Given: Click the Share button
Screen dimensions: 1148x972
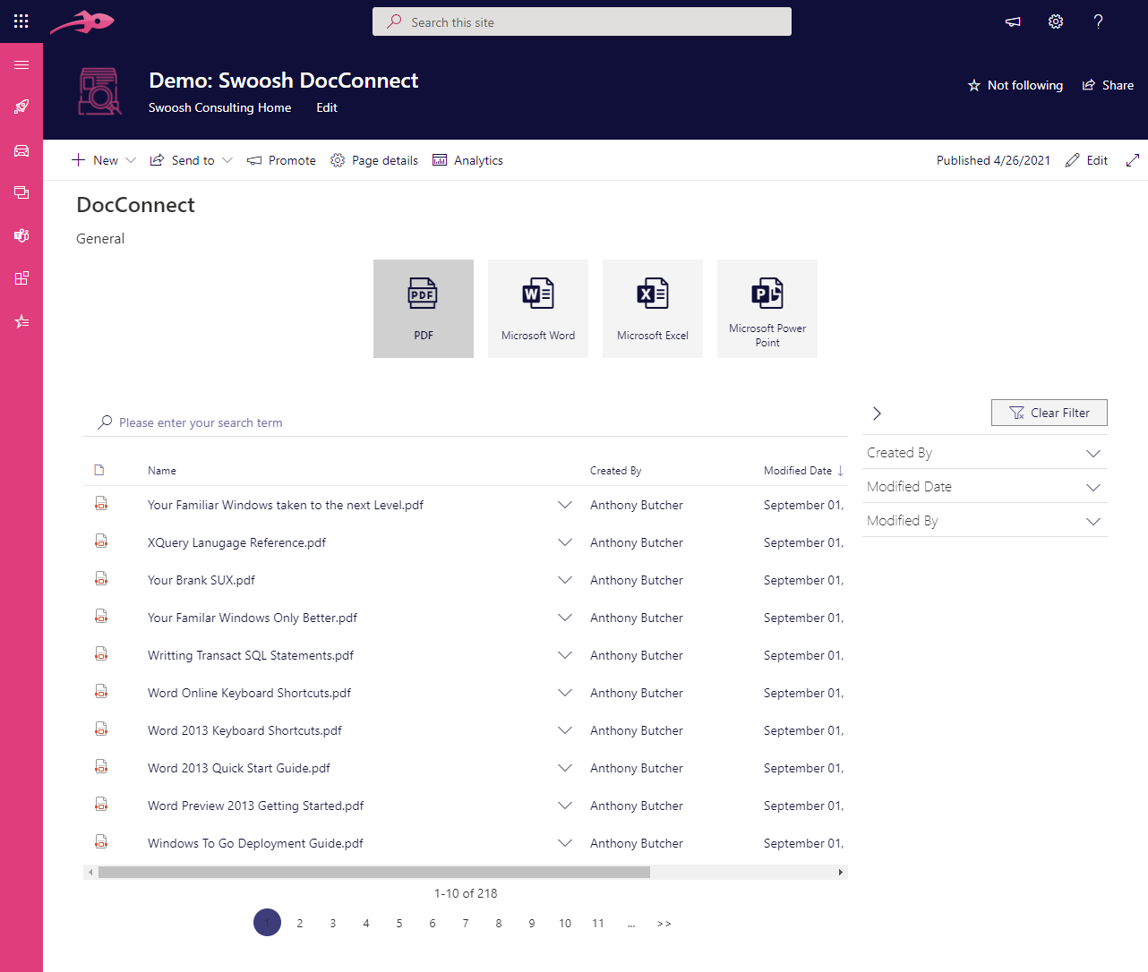Looking at the screenshot, I should (x=1108, y=85).
